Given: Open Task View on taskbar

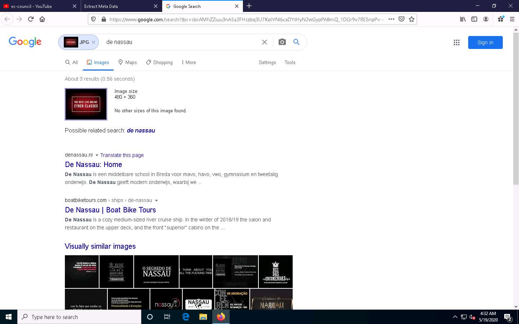Looking at the screenshot, I should tap(167, 317).
